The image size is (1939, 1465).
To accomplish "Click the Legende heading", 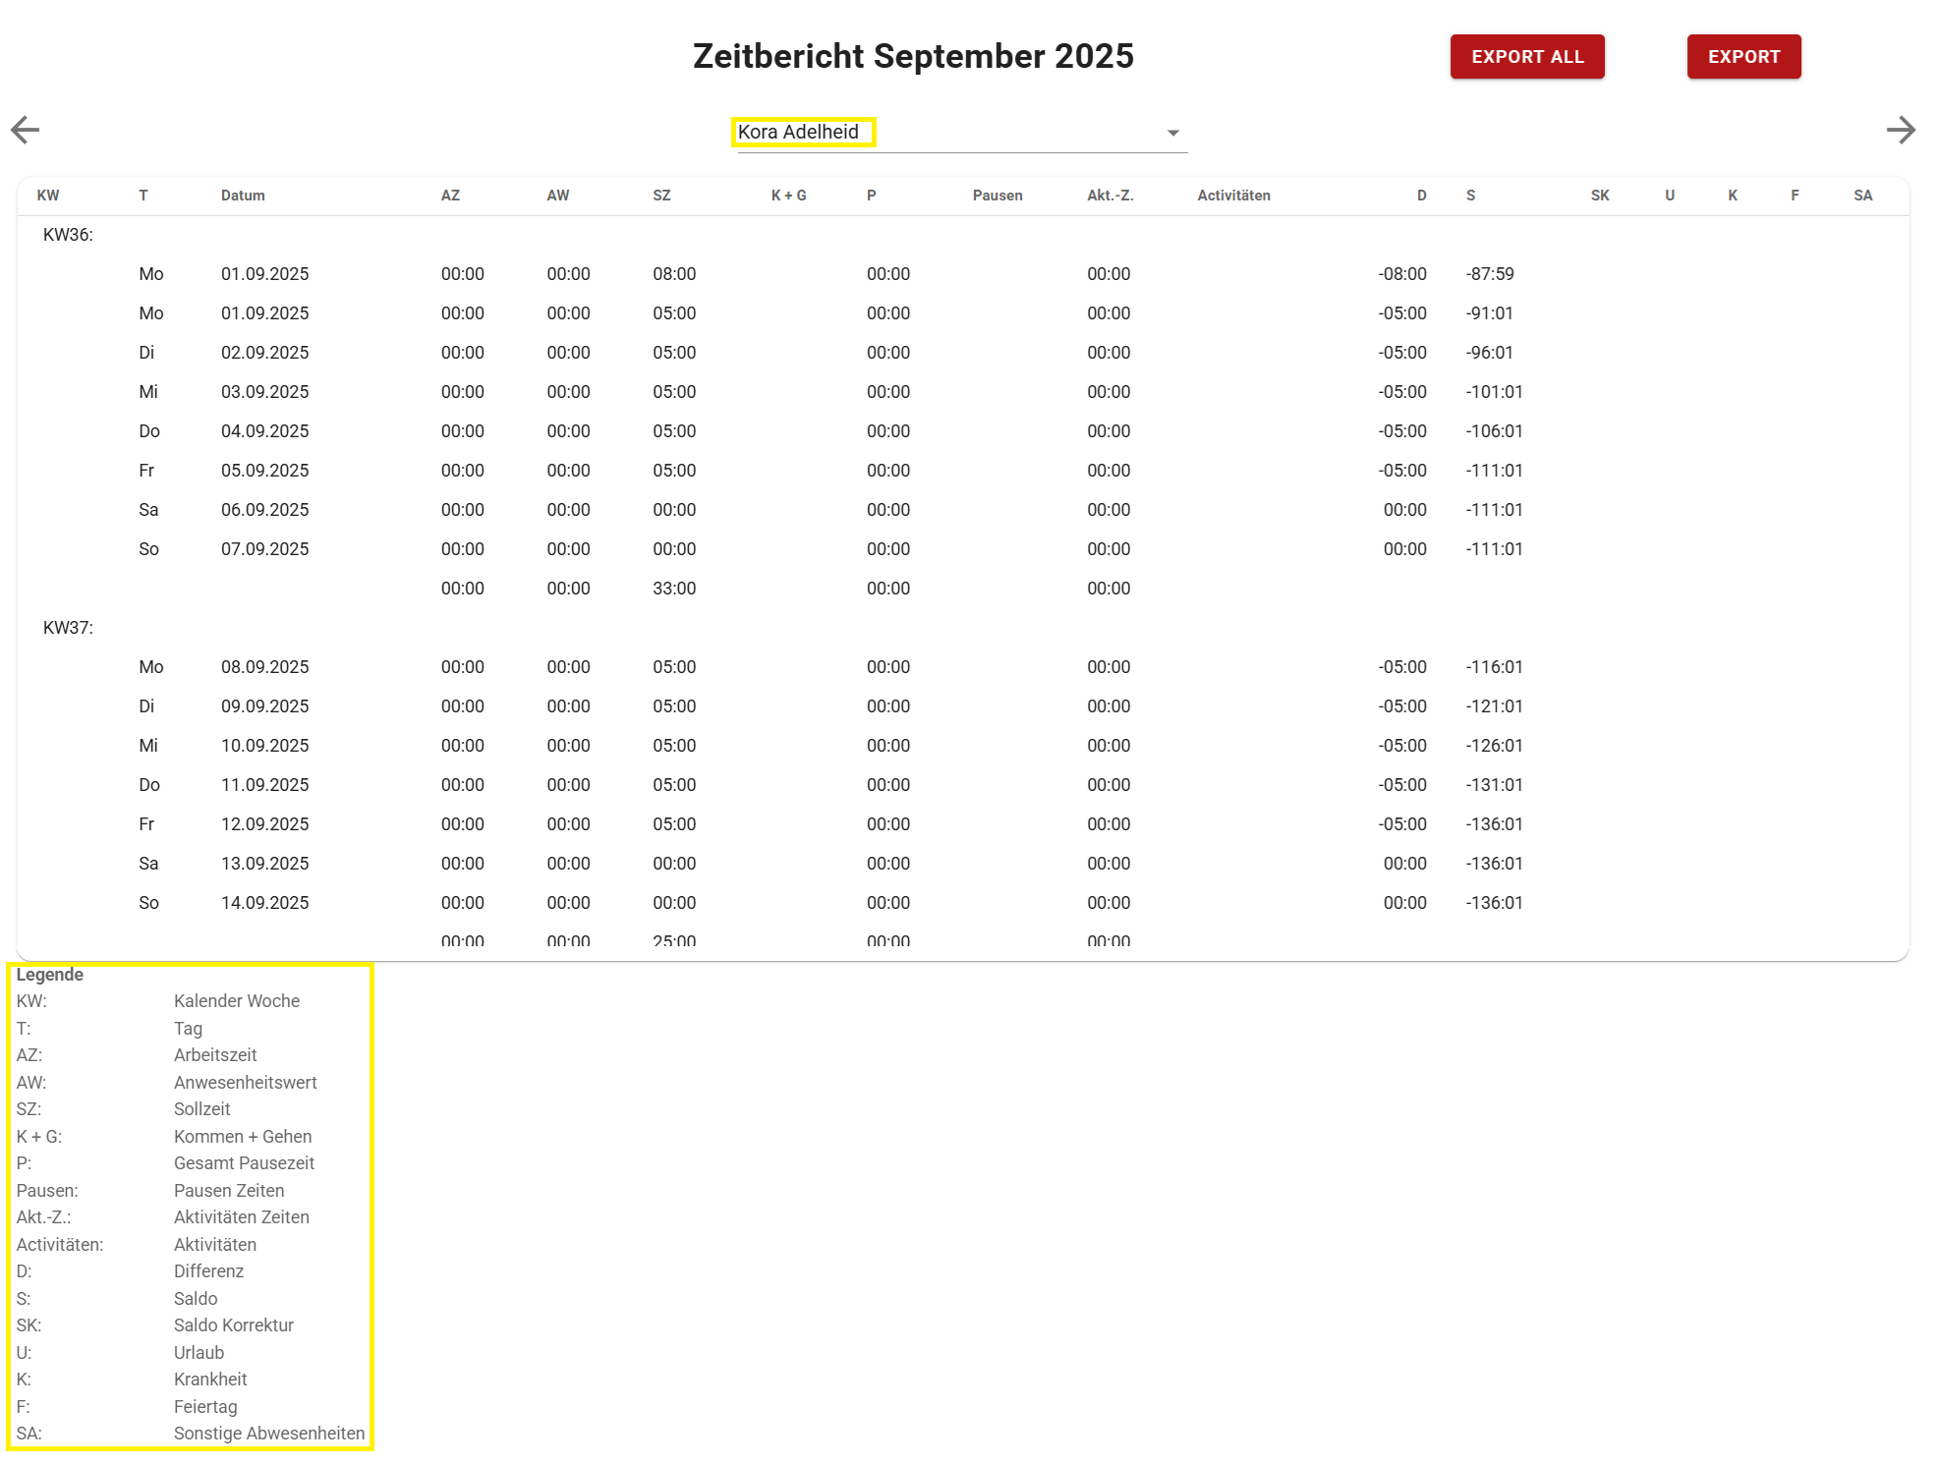I will pyautogui.click(x=49, y=975).
